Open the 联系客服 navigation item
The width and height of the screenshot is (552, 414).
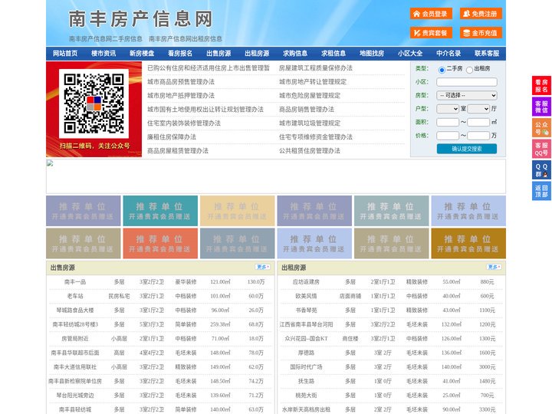487,54
